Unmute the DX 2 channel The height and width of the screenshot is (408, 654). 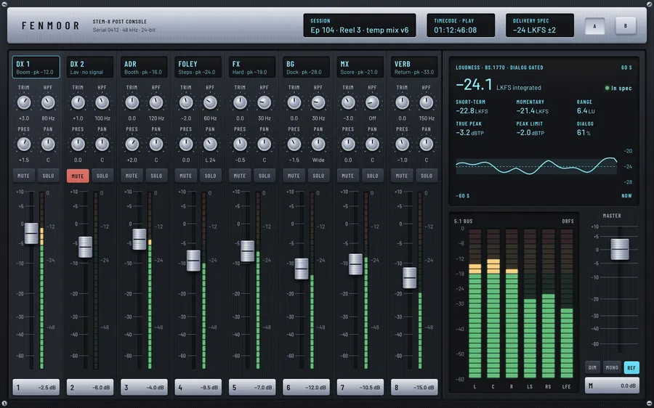[78, 176]
